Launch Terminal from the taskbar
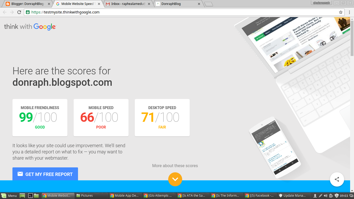This screenshot has width=354, height=199. tap(30, 196)
